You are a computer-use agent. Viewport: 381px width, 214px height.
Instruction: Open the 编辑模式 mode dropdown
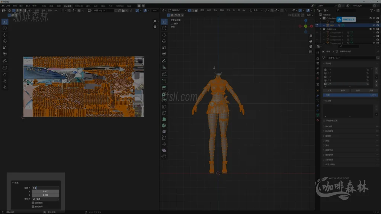point(177,10)
